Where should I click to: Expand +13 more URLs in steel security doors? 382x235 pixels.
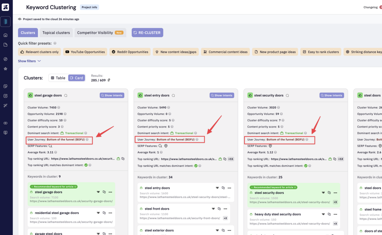point(341,159)
